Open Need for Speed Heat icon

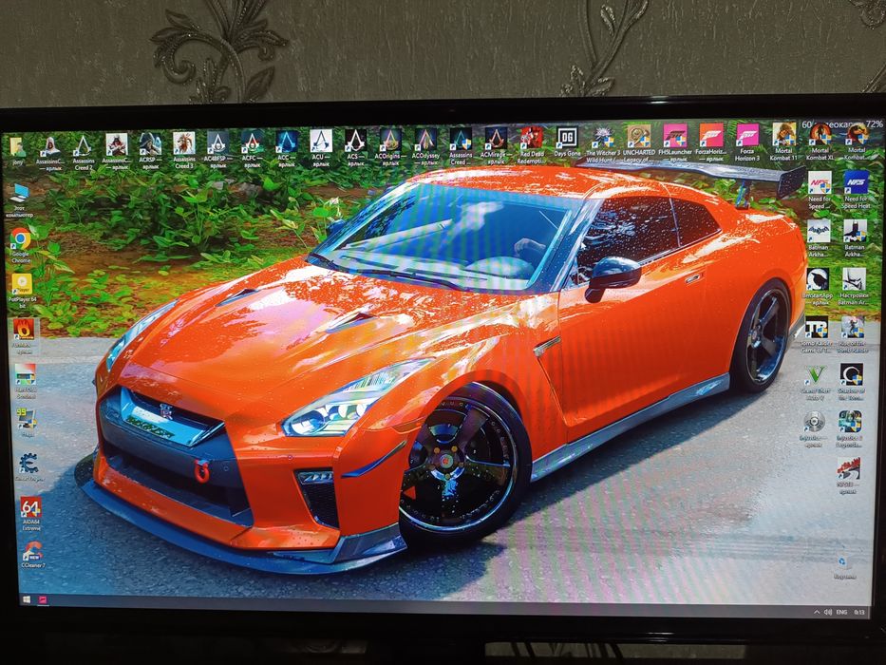(856, 190)
